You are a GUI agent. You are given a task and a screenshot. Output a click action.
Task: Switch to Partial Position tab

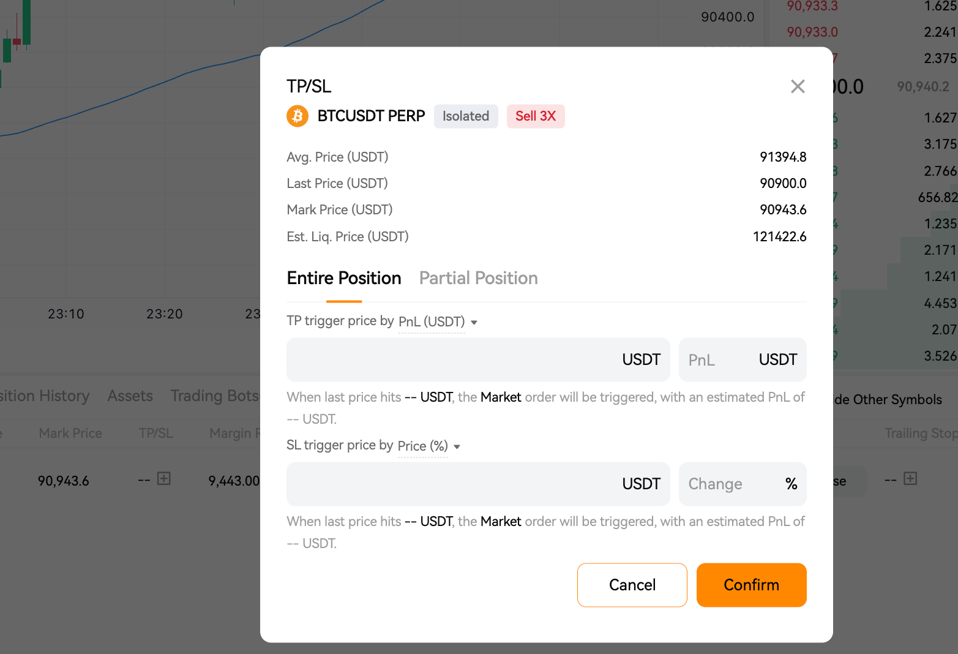478,278
